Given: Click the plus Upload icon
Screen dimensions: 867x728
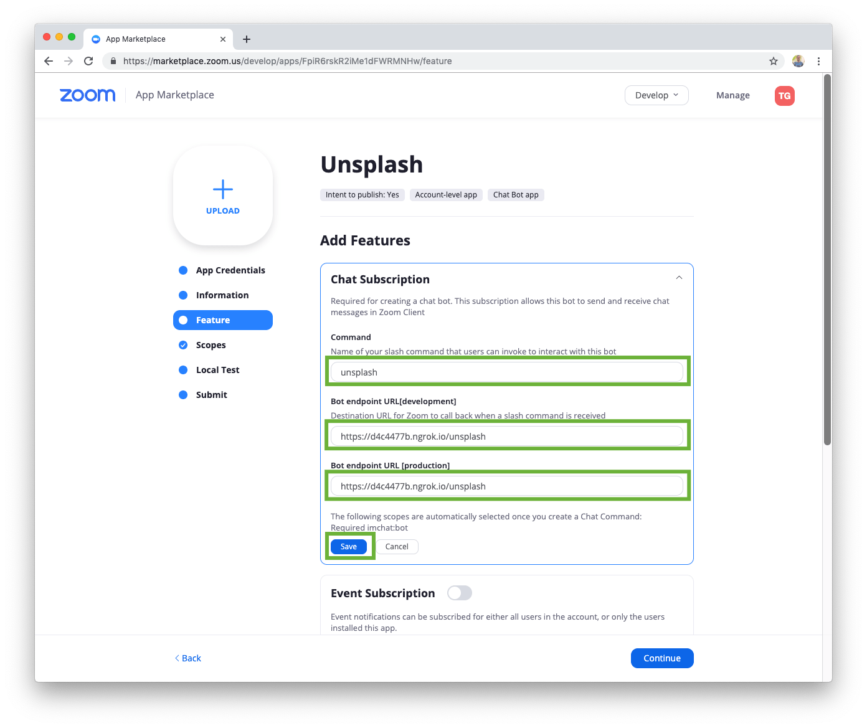Looking at the screenshot, I should point(223,189).
